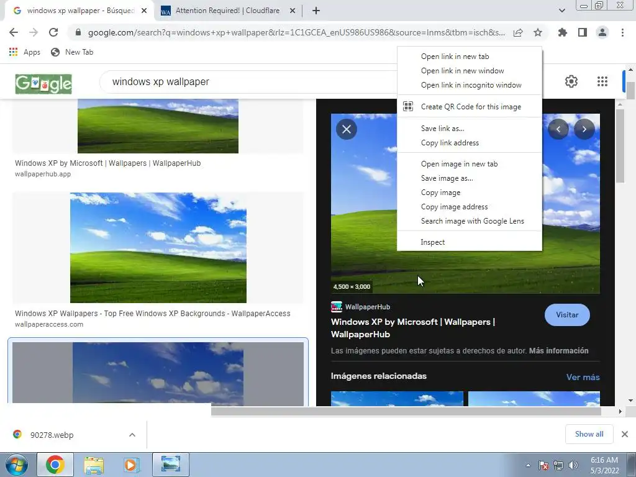This screenshot has height=477, width=636.
Task: Close the image preview panel with X
Action: point(347,129)
